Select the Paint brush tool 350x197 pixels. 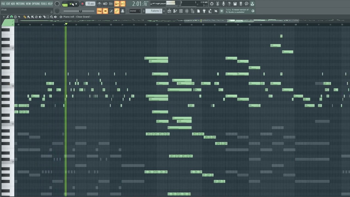28,17
